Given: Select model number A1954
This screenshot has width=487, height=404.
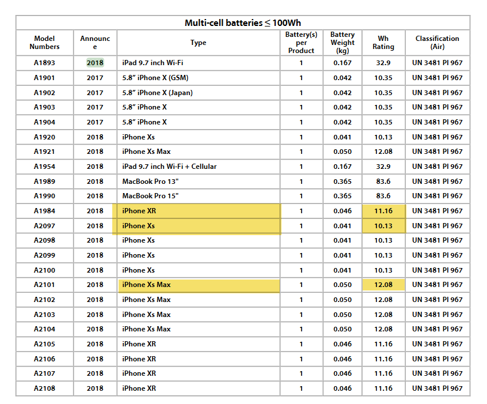Looking at the screenshot, I should click(44, 167).
